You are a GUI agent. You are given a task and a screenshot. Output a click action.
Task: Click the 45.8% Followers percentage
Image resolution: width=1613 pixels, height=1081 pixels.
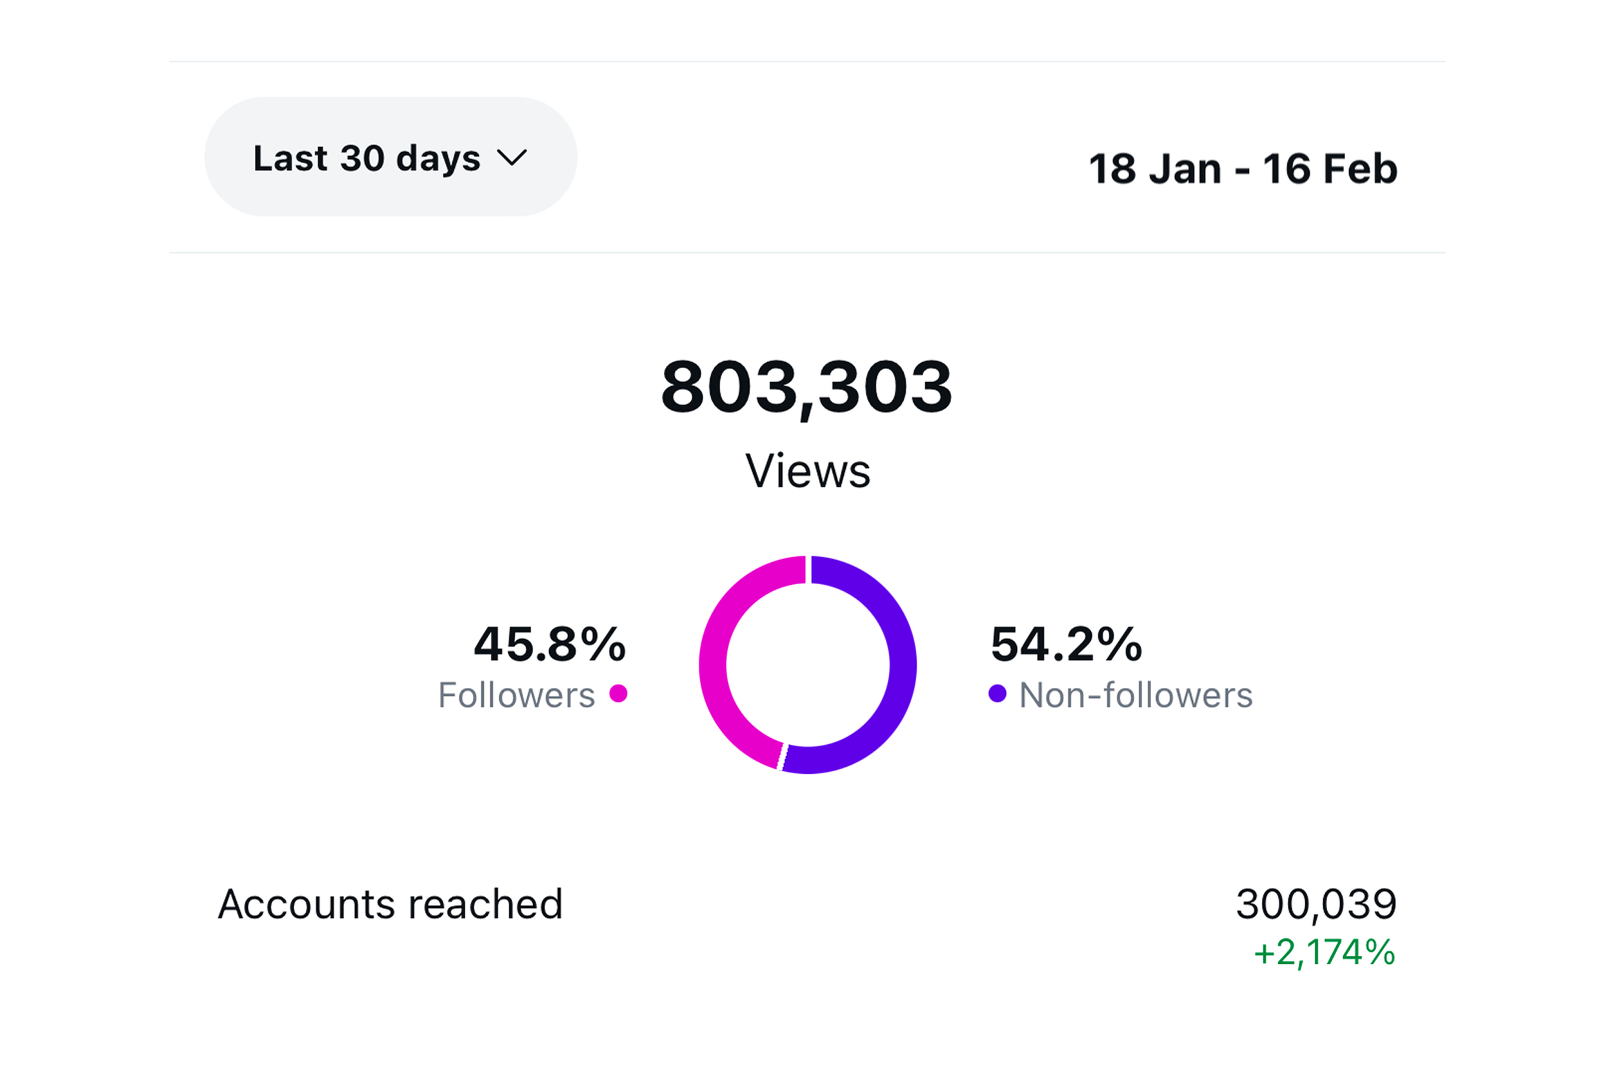548,645
